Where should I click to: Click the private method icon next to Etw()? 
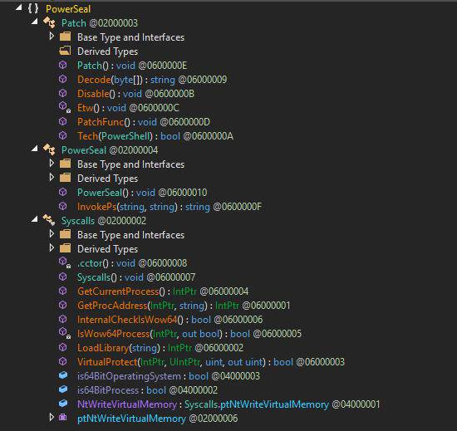pyautogui.click(x=64, y=107)
